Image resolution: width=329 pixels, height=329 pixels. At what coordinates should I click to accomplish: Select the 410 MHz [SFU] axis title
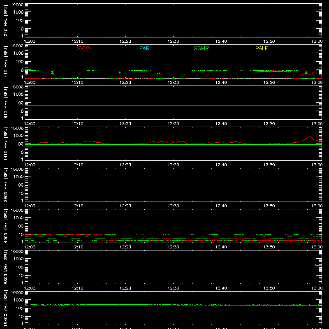tap(5, 61)
